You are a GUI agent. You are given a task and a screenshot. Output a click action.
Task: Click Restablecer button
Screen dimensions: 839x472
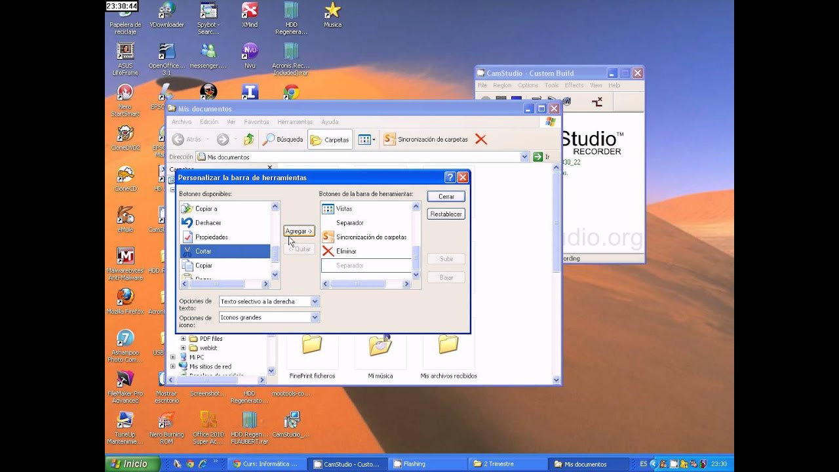coord(446,214)
